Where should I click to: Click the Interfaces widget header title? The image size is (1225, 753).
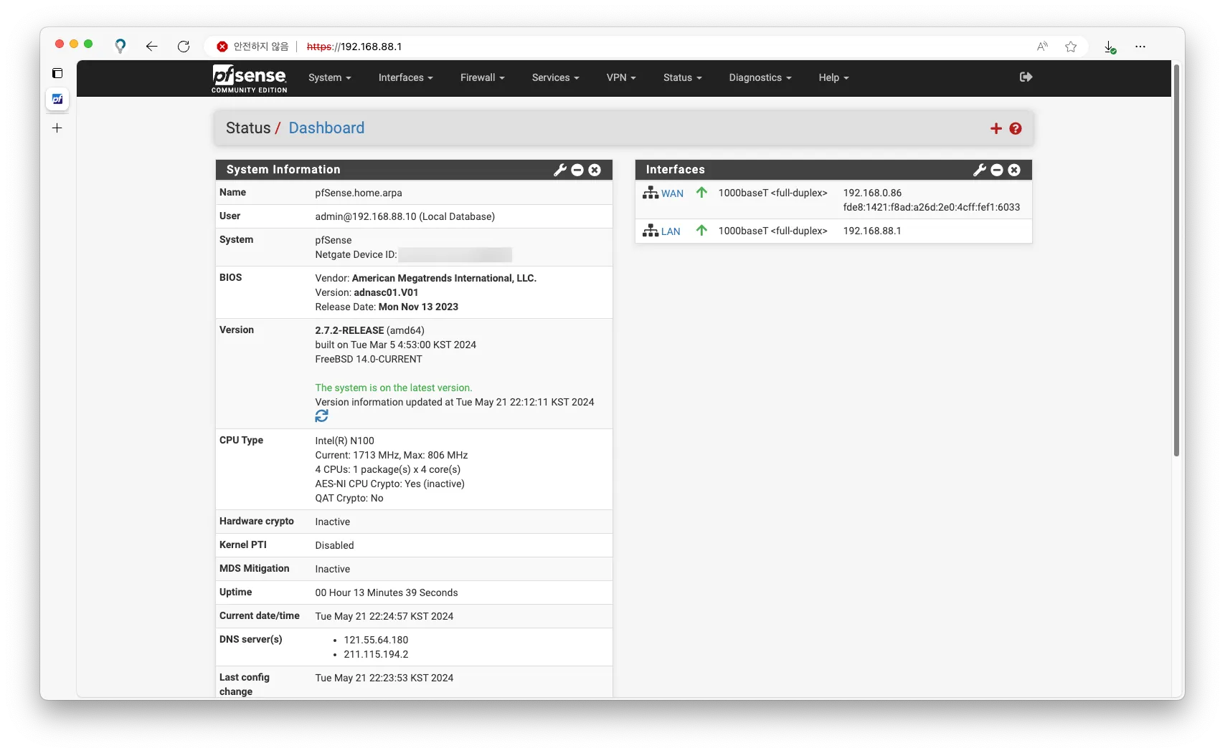(676, 170)
